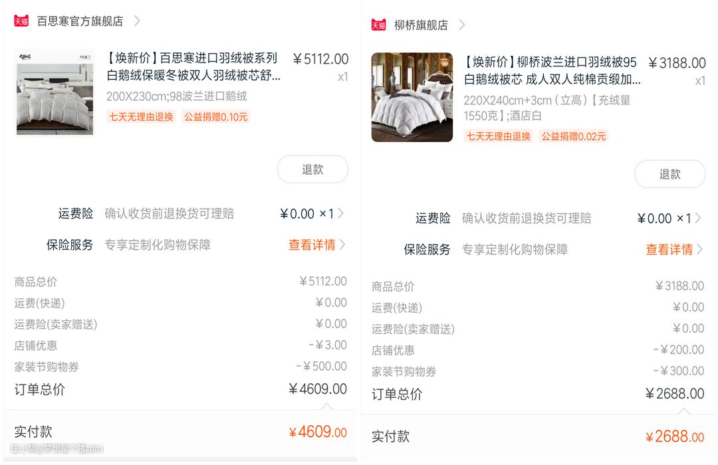Expand 运费险 row chevron in left order
This screenshot has height=465, width=718.
point(341,214)
